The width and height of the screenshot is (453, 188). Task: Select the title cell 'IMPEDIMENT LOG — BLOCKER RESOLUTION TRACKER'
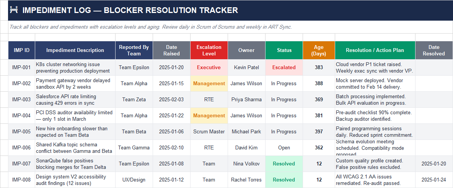231,10
